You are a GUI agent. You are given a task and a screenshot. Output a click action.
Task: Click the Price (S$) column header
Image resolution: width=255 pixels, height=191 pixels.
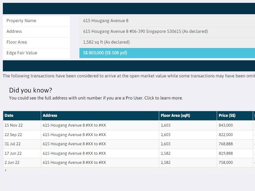tap(227, 116)
